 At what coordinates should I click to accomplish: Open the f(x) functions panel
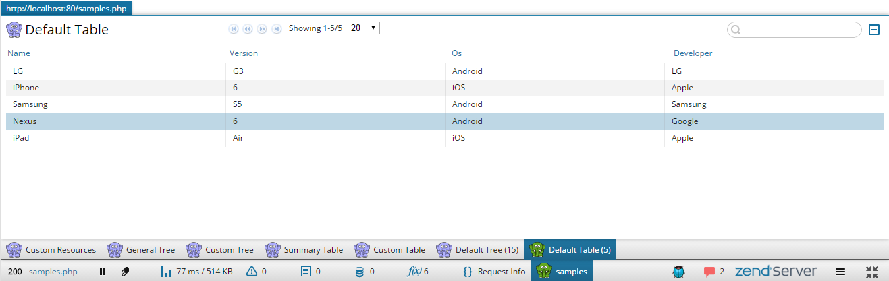tap(419, 272)
